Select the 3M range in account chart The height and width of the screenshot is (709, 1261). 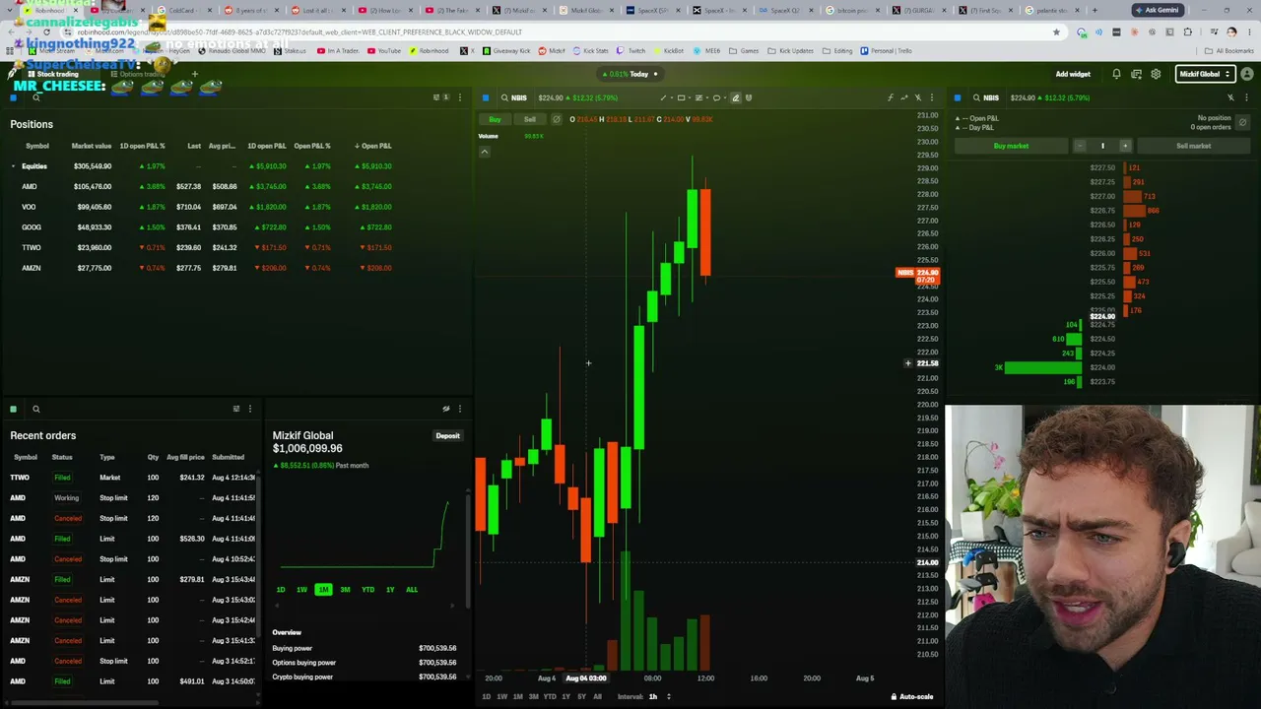[345, 590]
